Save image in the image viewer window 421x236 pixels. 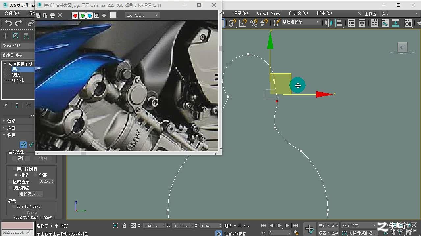point(38,15)
